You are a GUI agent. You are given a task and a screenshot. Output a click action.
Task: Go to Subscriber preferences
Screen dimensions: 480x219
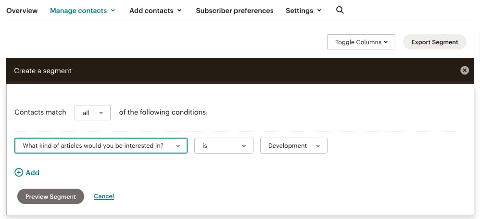234,11
